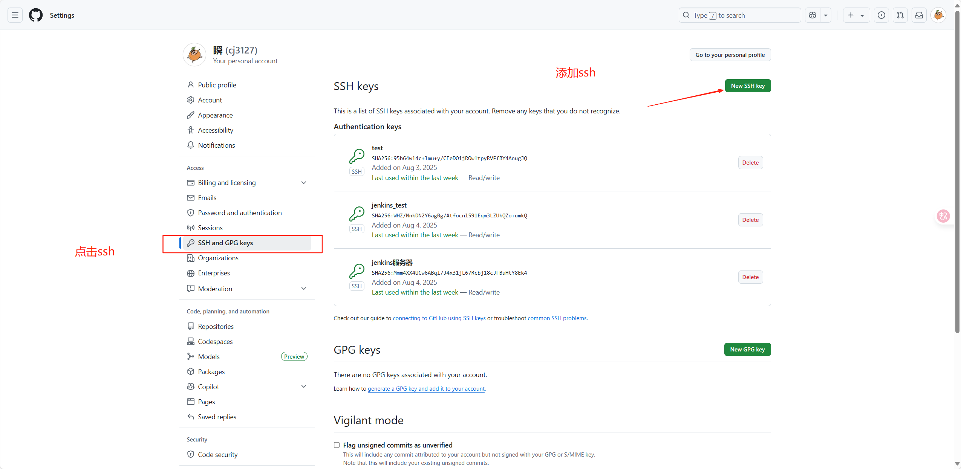Click the Preview badge next to Models
961x469 pixels.
294,356
